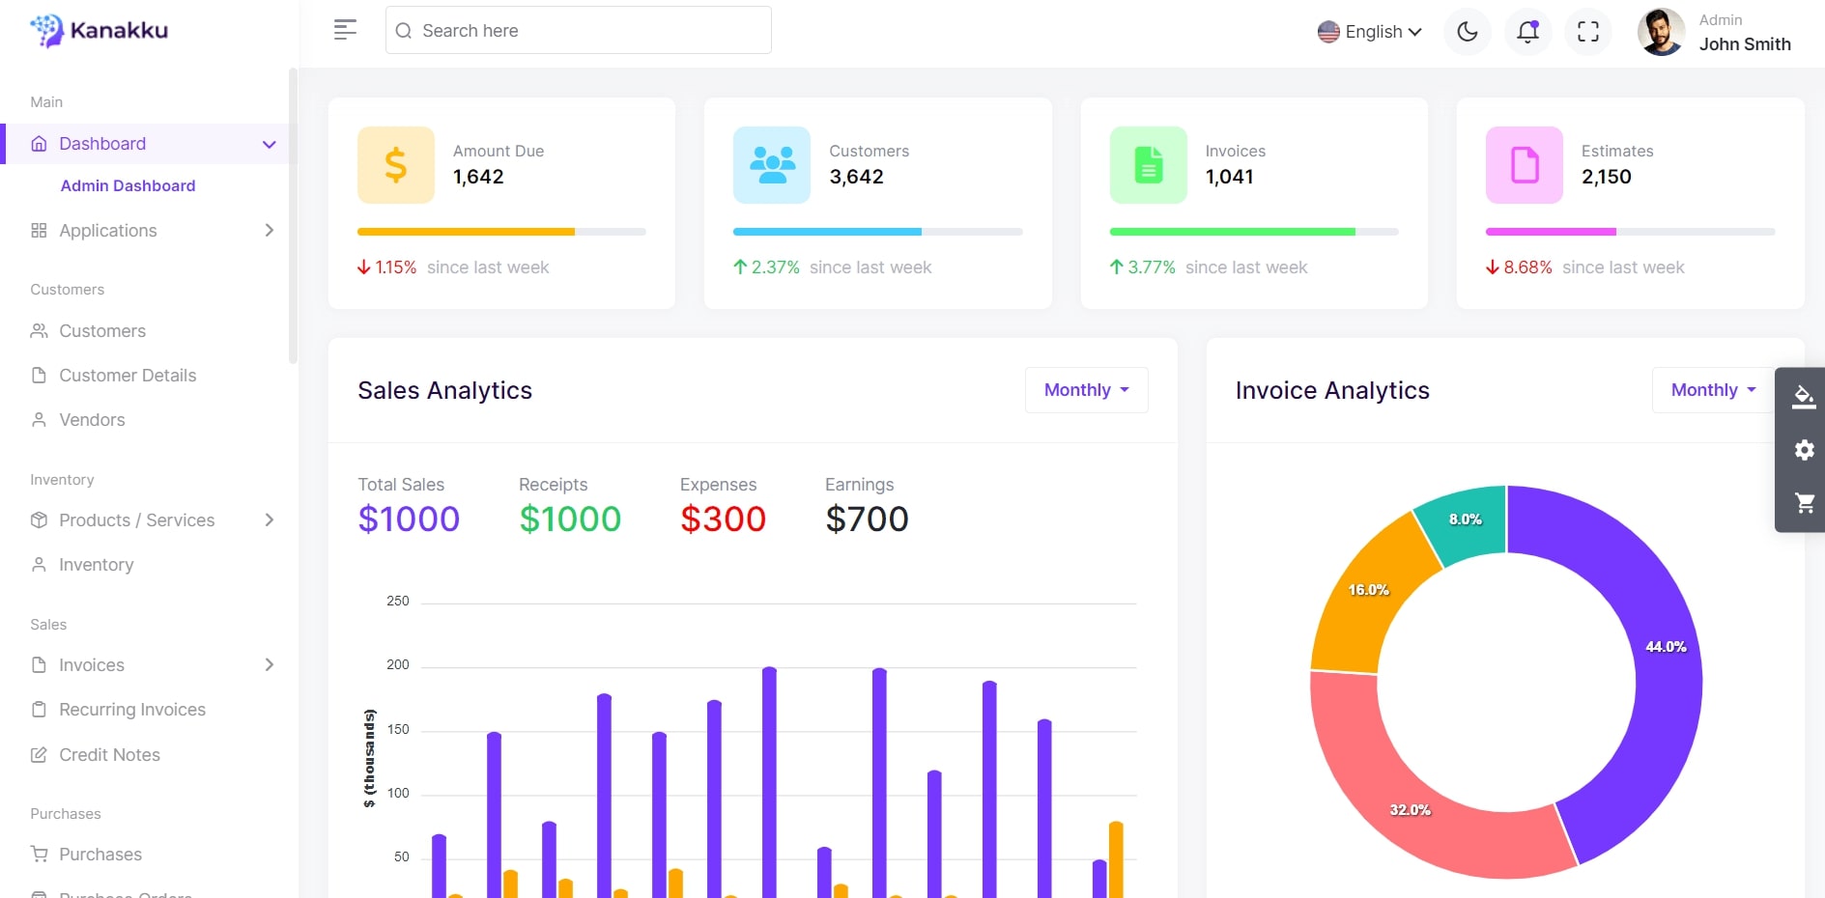Open the search icon in search bar
1825x898 pixels.
tap(405, 30)
